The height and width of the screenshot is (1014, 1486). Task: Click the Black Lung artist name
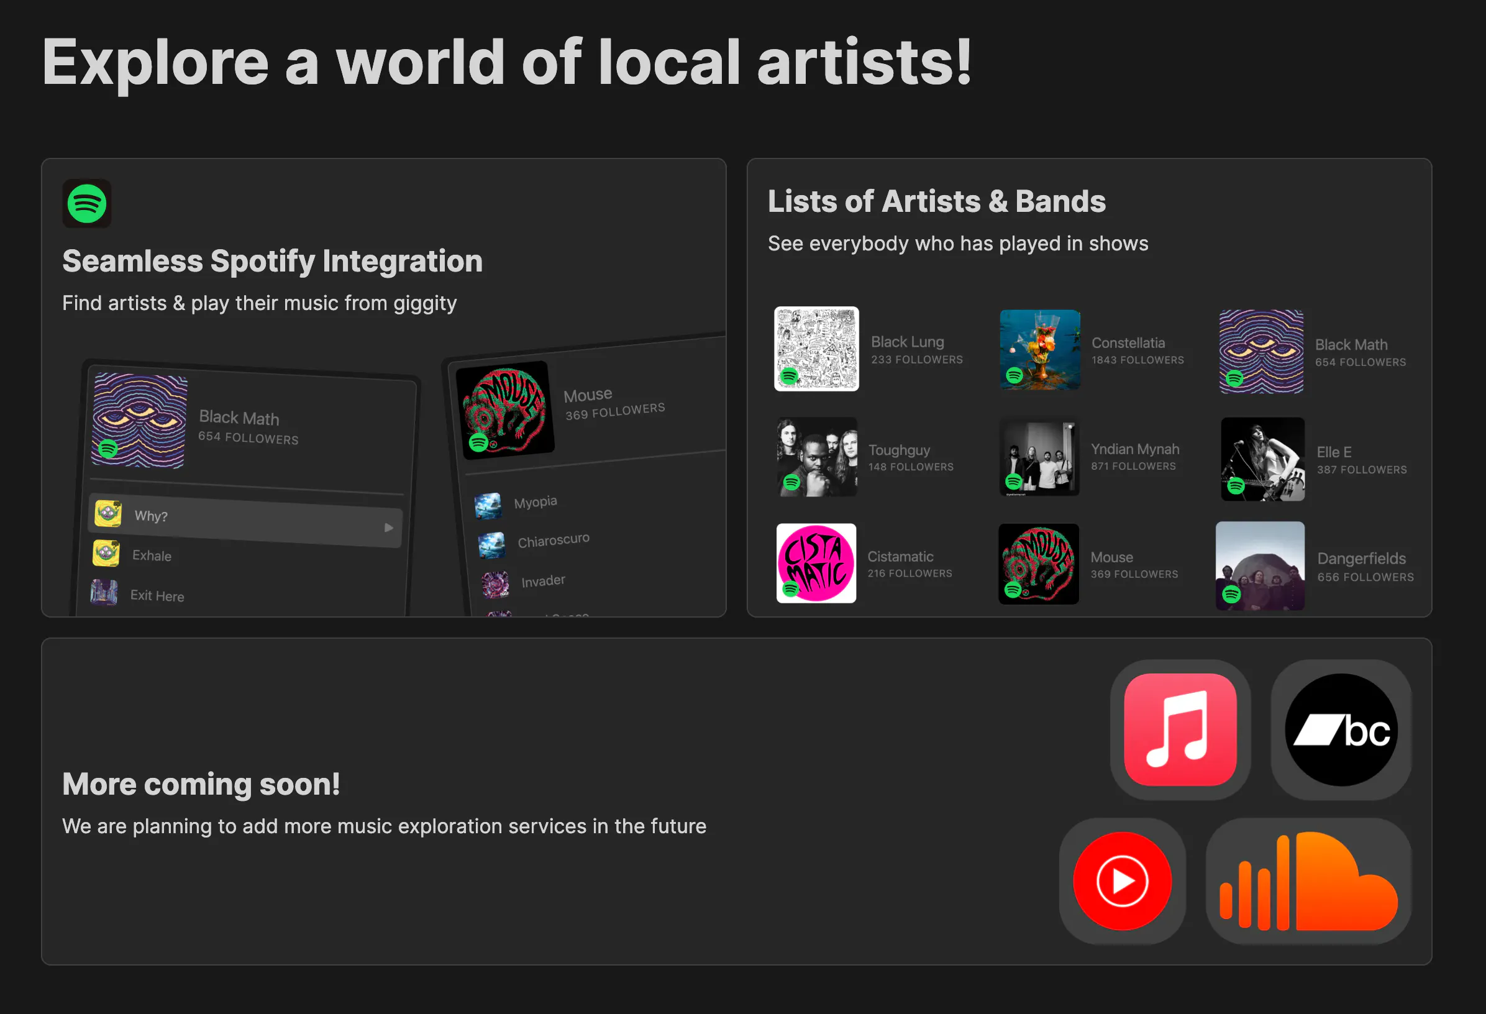pyautogui.click(x=908, y=342)
